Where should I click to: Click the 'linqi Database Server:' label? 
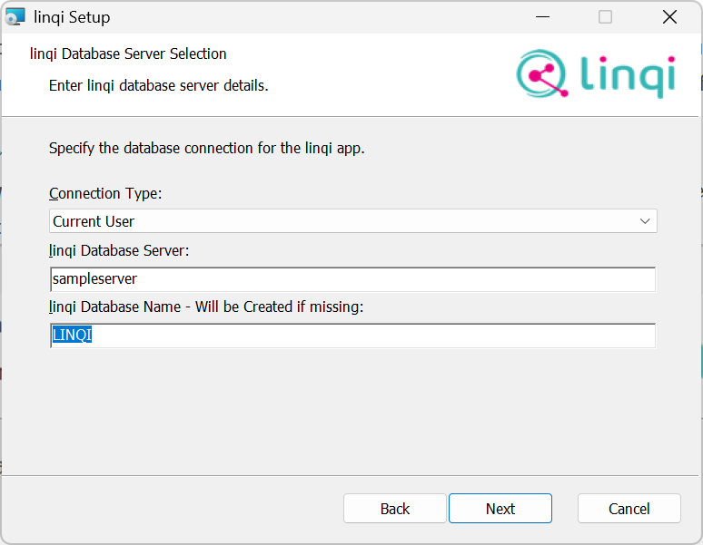click(x=119, y=250)
